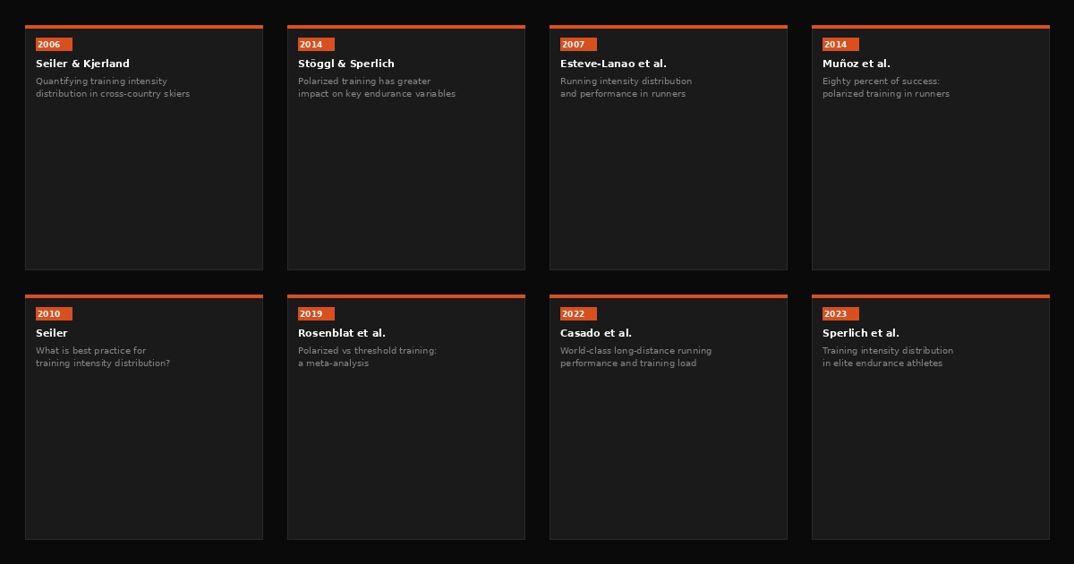Open the Sperlich et al. title
This screenshot has width=1074, height=564.
tap(860, 333)
